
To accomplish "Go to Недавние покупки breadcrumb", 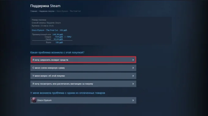I will tap(47, 11).
